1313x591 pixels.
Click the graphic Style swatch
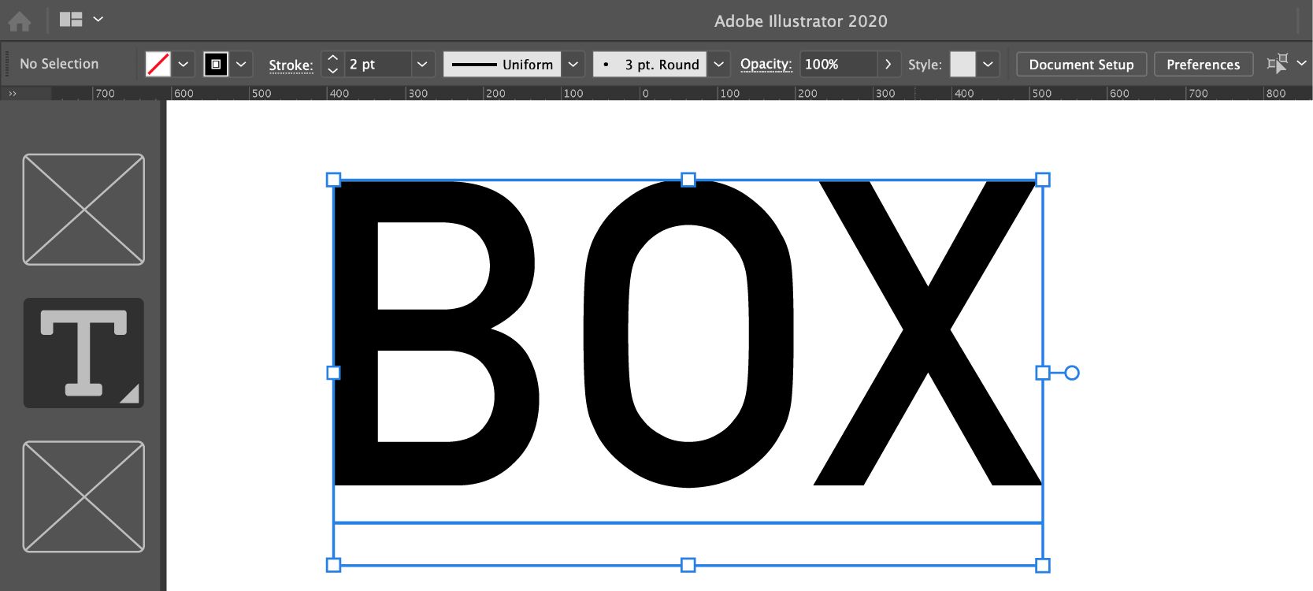(x=962, y=64)
